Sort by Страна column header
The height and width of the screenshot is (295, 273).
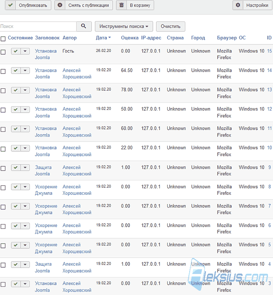175,38
